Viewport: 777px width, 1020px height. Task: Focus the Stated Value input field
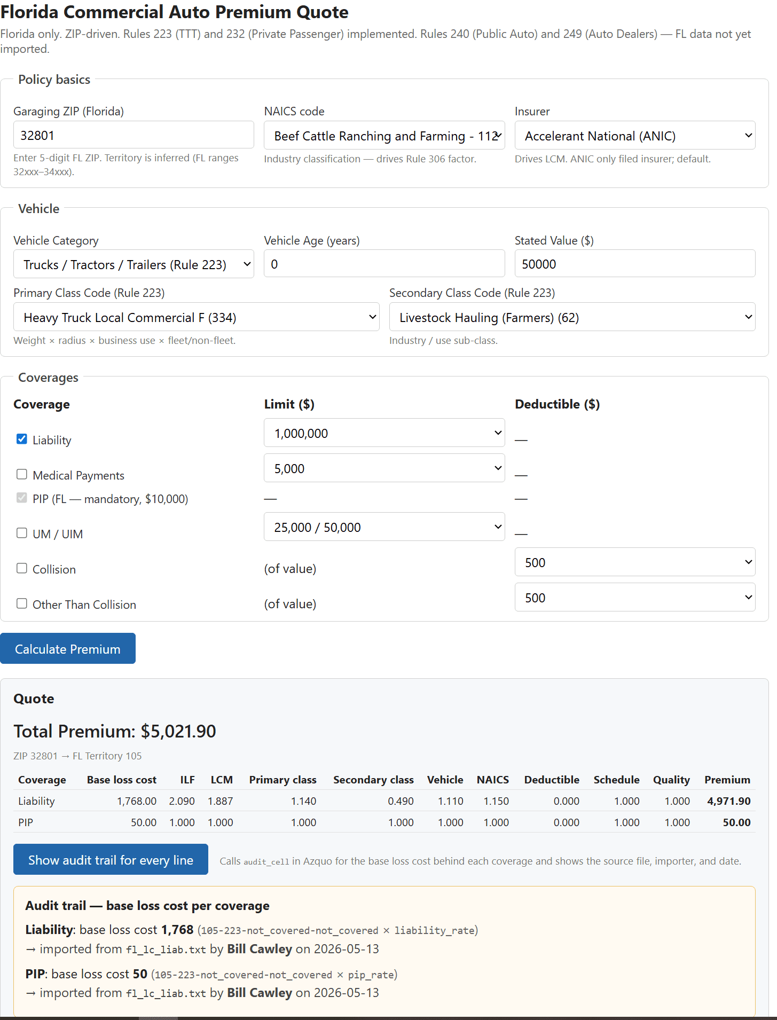[635, 264]
